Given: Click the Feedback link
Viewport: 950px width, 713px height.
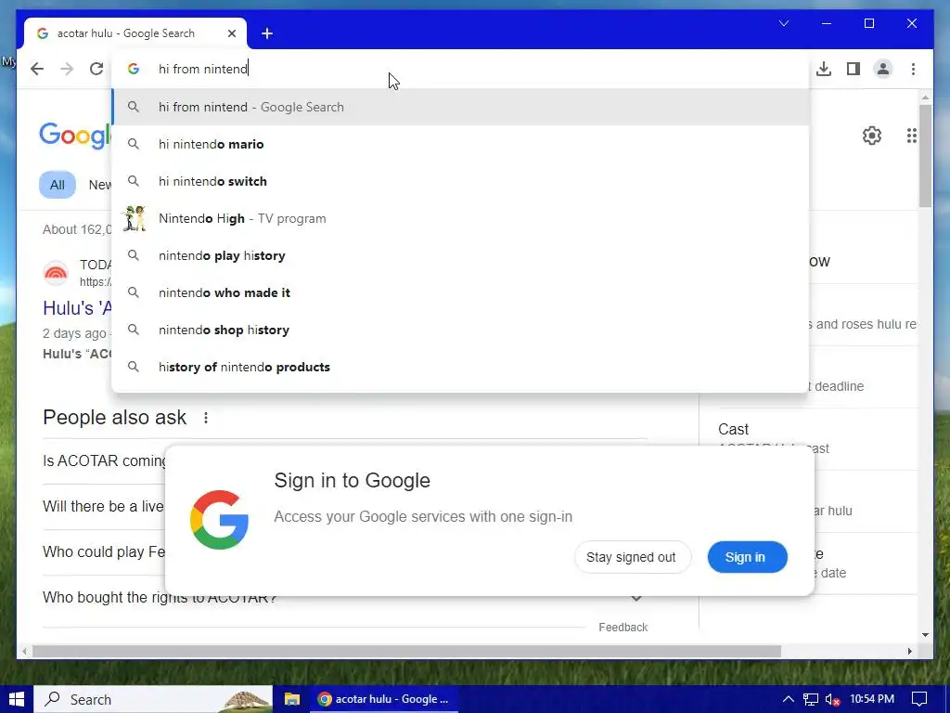Looking at the screenshot, I should click(623, 627).
